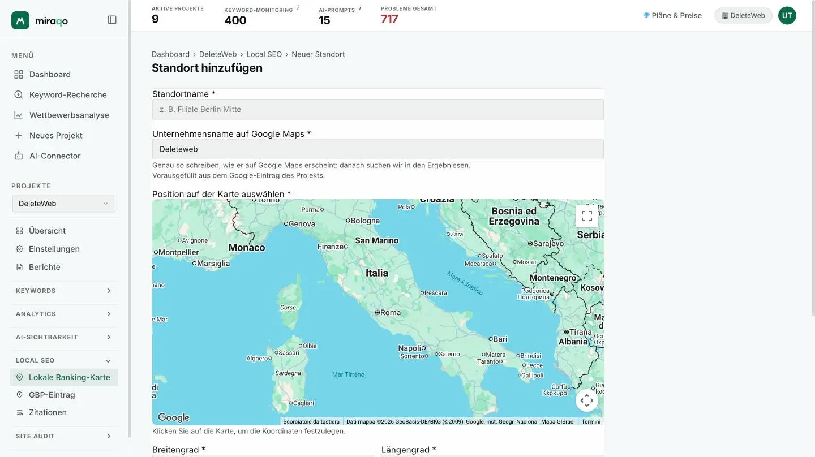Open Einstellungen in the project menu
815x457 pixels.
coord(63,249)
